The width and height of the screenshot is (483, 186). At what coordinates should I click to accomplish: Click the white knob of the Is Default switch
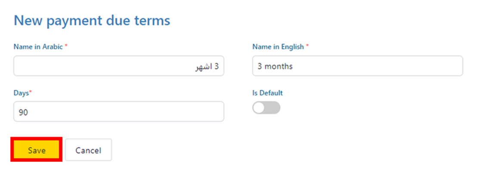(x=259, y=108)
